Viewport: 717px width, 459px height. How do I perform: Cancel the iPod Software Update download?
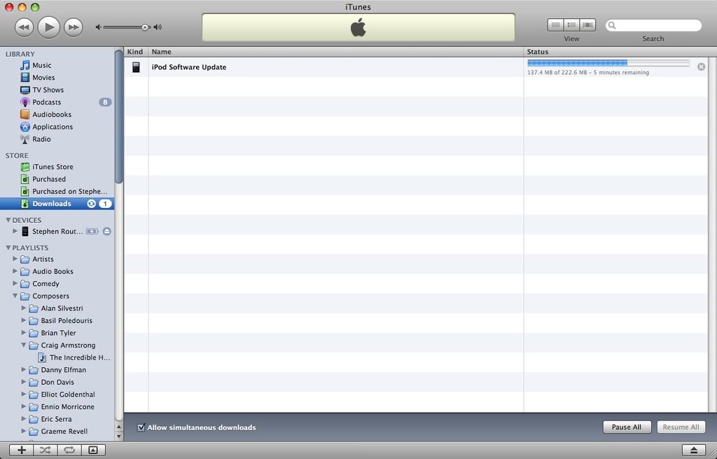(x=701, y=67)
